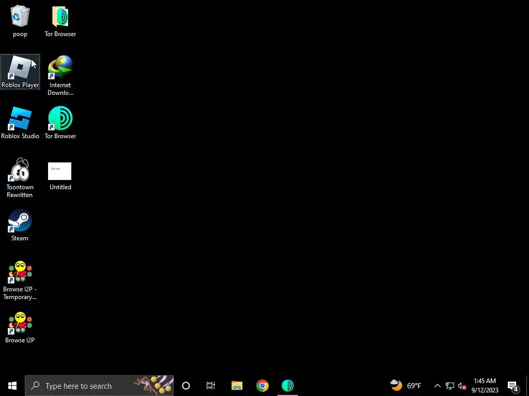Open the muted volume control
Screen dimensions: 529x396
pyautogui.click(x=462, y=386)
